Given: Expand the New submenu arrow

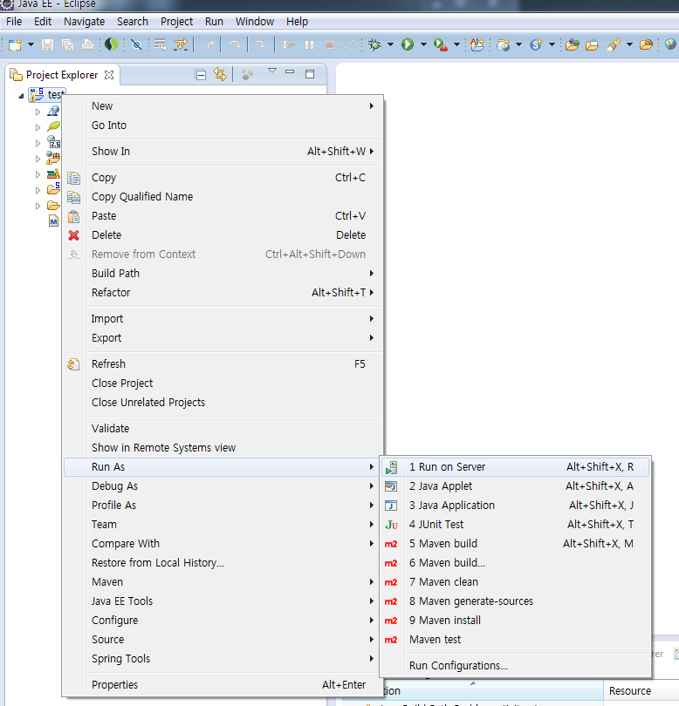Looking at the screenshot, I should 372,105.
